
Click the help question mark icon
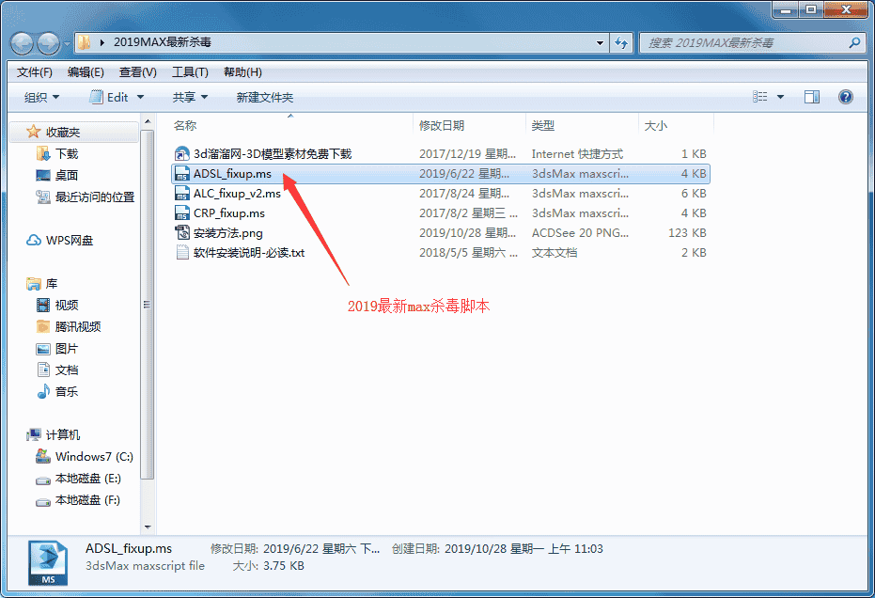coord(845,97)
